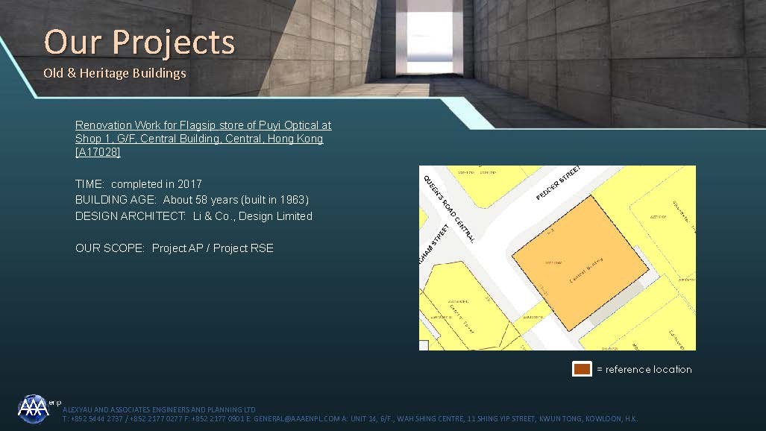
Task: Click the [A17028] project code link
Action: (98, 153)
